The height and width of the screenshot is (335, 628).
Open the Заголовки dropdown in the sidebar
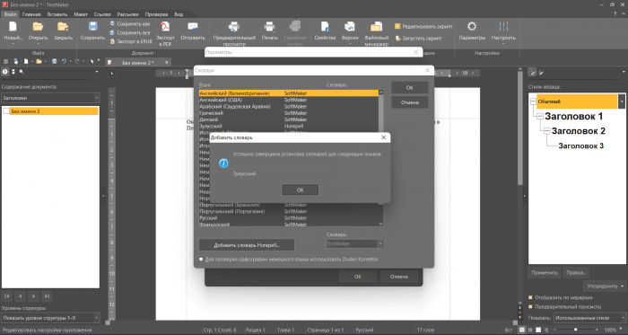point(50,98)
